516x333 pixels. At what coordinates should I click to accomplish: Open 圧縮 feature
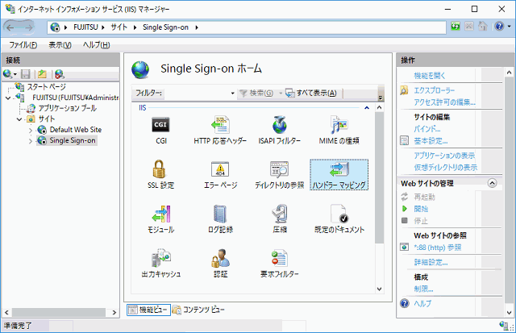click(x=280, y=219)
